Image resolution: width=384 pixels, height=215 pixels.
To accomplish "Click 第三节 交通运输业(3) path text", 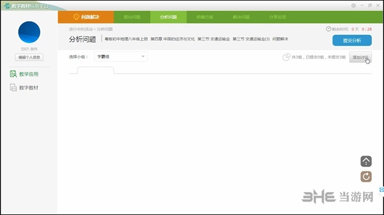I will click(x=251, y=39).
